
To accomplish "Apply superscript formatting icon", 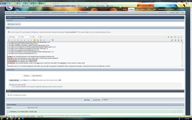I will [24, 40].
